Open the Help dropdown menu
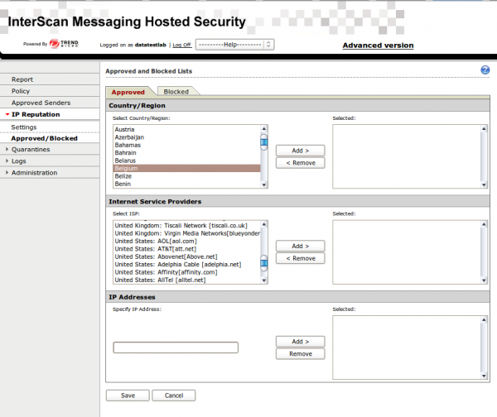Screen dimensions: 497x417 point(235,45)
